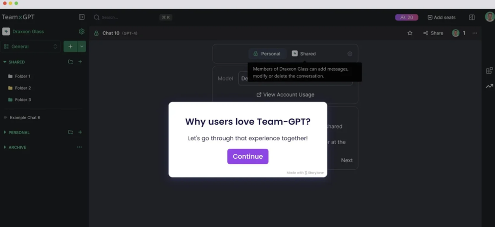Open the widgets icon in the right sidebar
Image resolution: width=495 pixels, height=227 pixels.
[490, 70]
